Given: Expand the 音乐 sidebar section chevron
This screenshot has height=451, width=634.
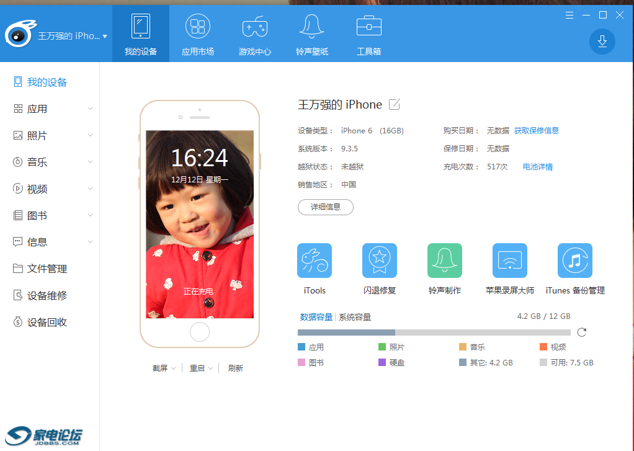Looking at the screenshot, I should [x=90, y=162].
